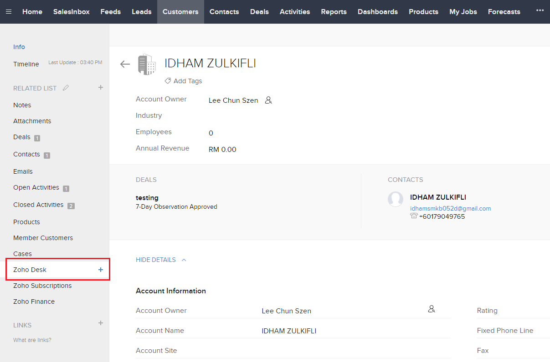Open the testing deal
This screenshot has height=362, width=550.
click(147, 198)
